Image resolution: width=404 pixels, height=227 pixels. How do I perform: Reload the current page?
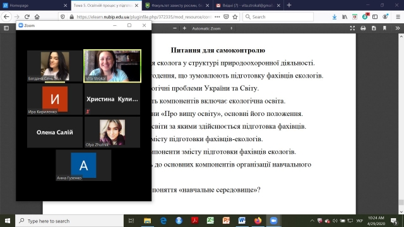tap(27, 17)
